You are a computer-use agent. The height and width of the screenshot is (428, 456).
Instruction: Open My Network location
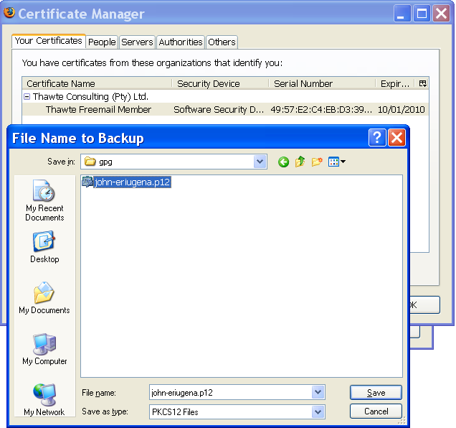(44, 400)
